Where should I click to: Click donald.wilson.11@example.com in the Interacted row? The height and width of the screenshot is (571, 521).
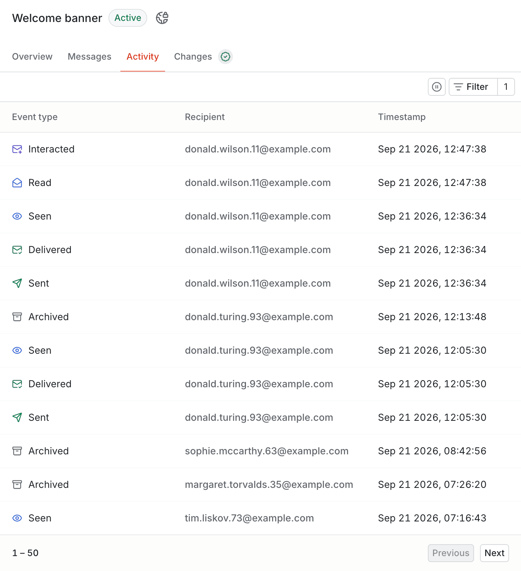pos(258,149)
